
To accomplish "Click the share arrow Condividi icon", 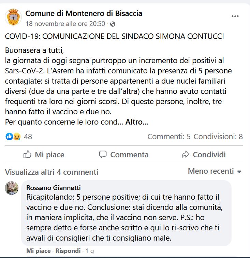I will click(185, 155).
